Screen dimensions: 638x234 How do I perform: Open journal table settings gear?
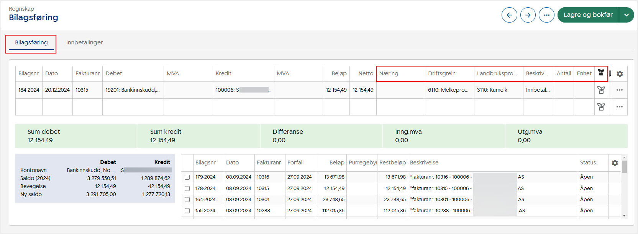620,74
